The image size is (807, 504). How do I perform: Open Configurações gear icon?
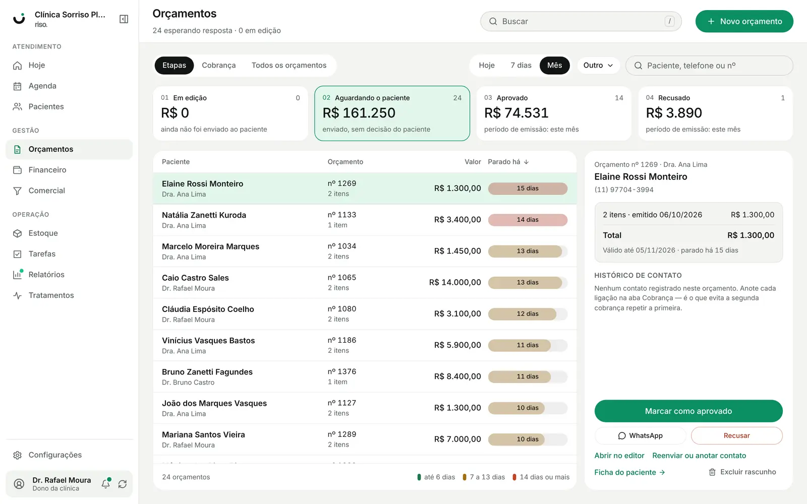tap(18, 455)
